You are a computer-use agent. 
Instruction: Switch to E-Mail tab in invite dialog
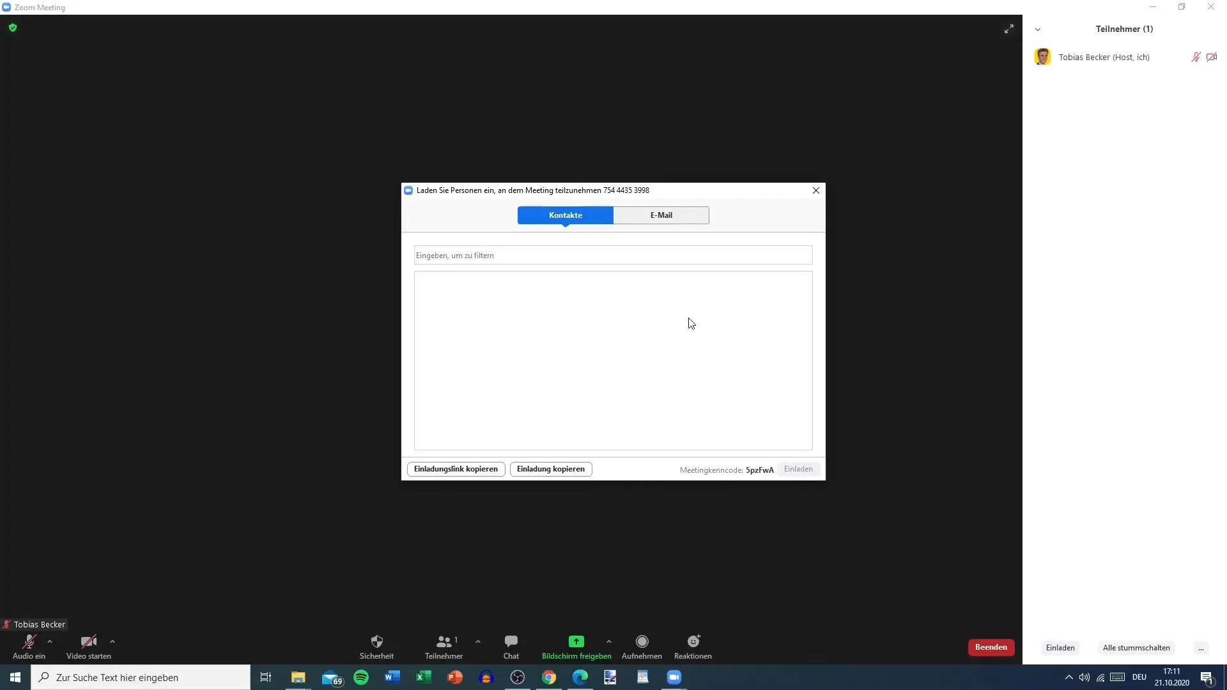click(x=661, y=215)
